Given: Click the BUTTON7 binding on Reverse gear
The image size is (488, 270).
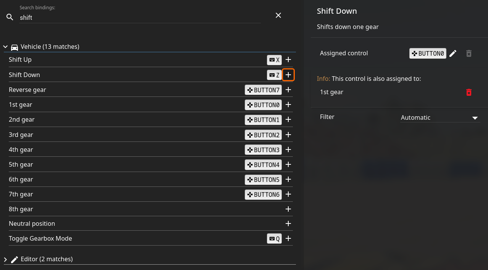Looking at the screenshot, I should 263,90.
